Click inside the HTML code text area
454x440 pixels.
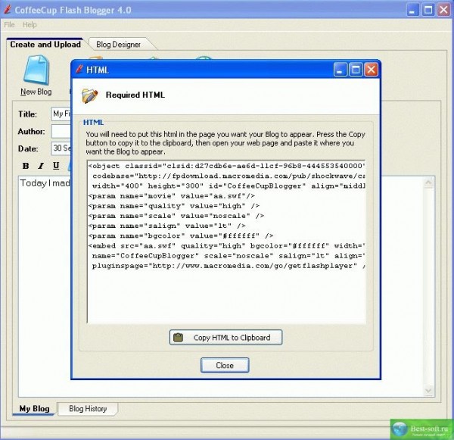[x=226, y=242]
